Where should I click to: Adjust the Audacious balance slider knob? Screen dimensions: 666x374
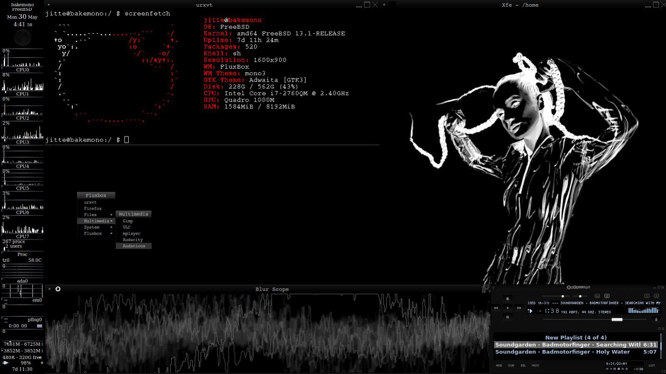point(580,296)
